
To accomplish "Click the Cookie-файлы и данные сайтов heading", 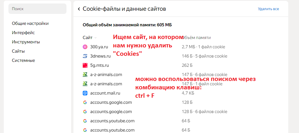I will click(x=124, y=9).
